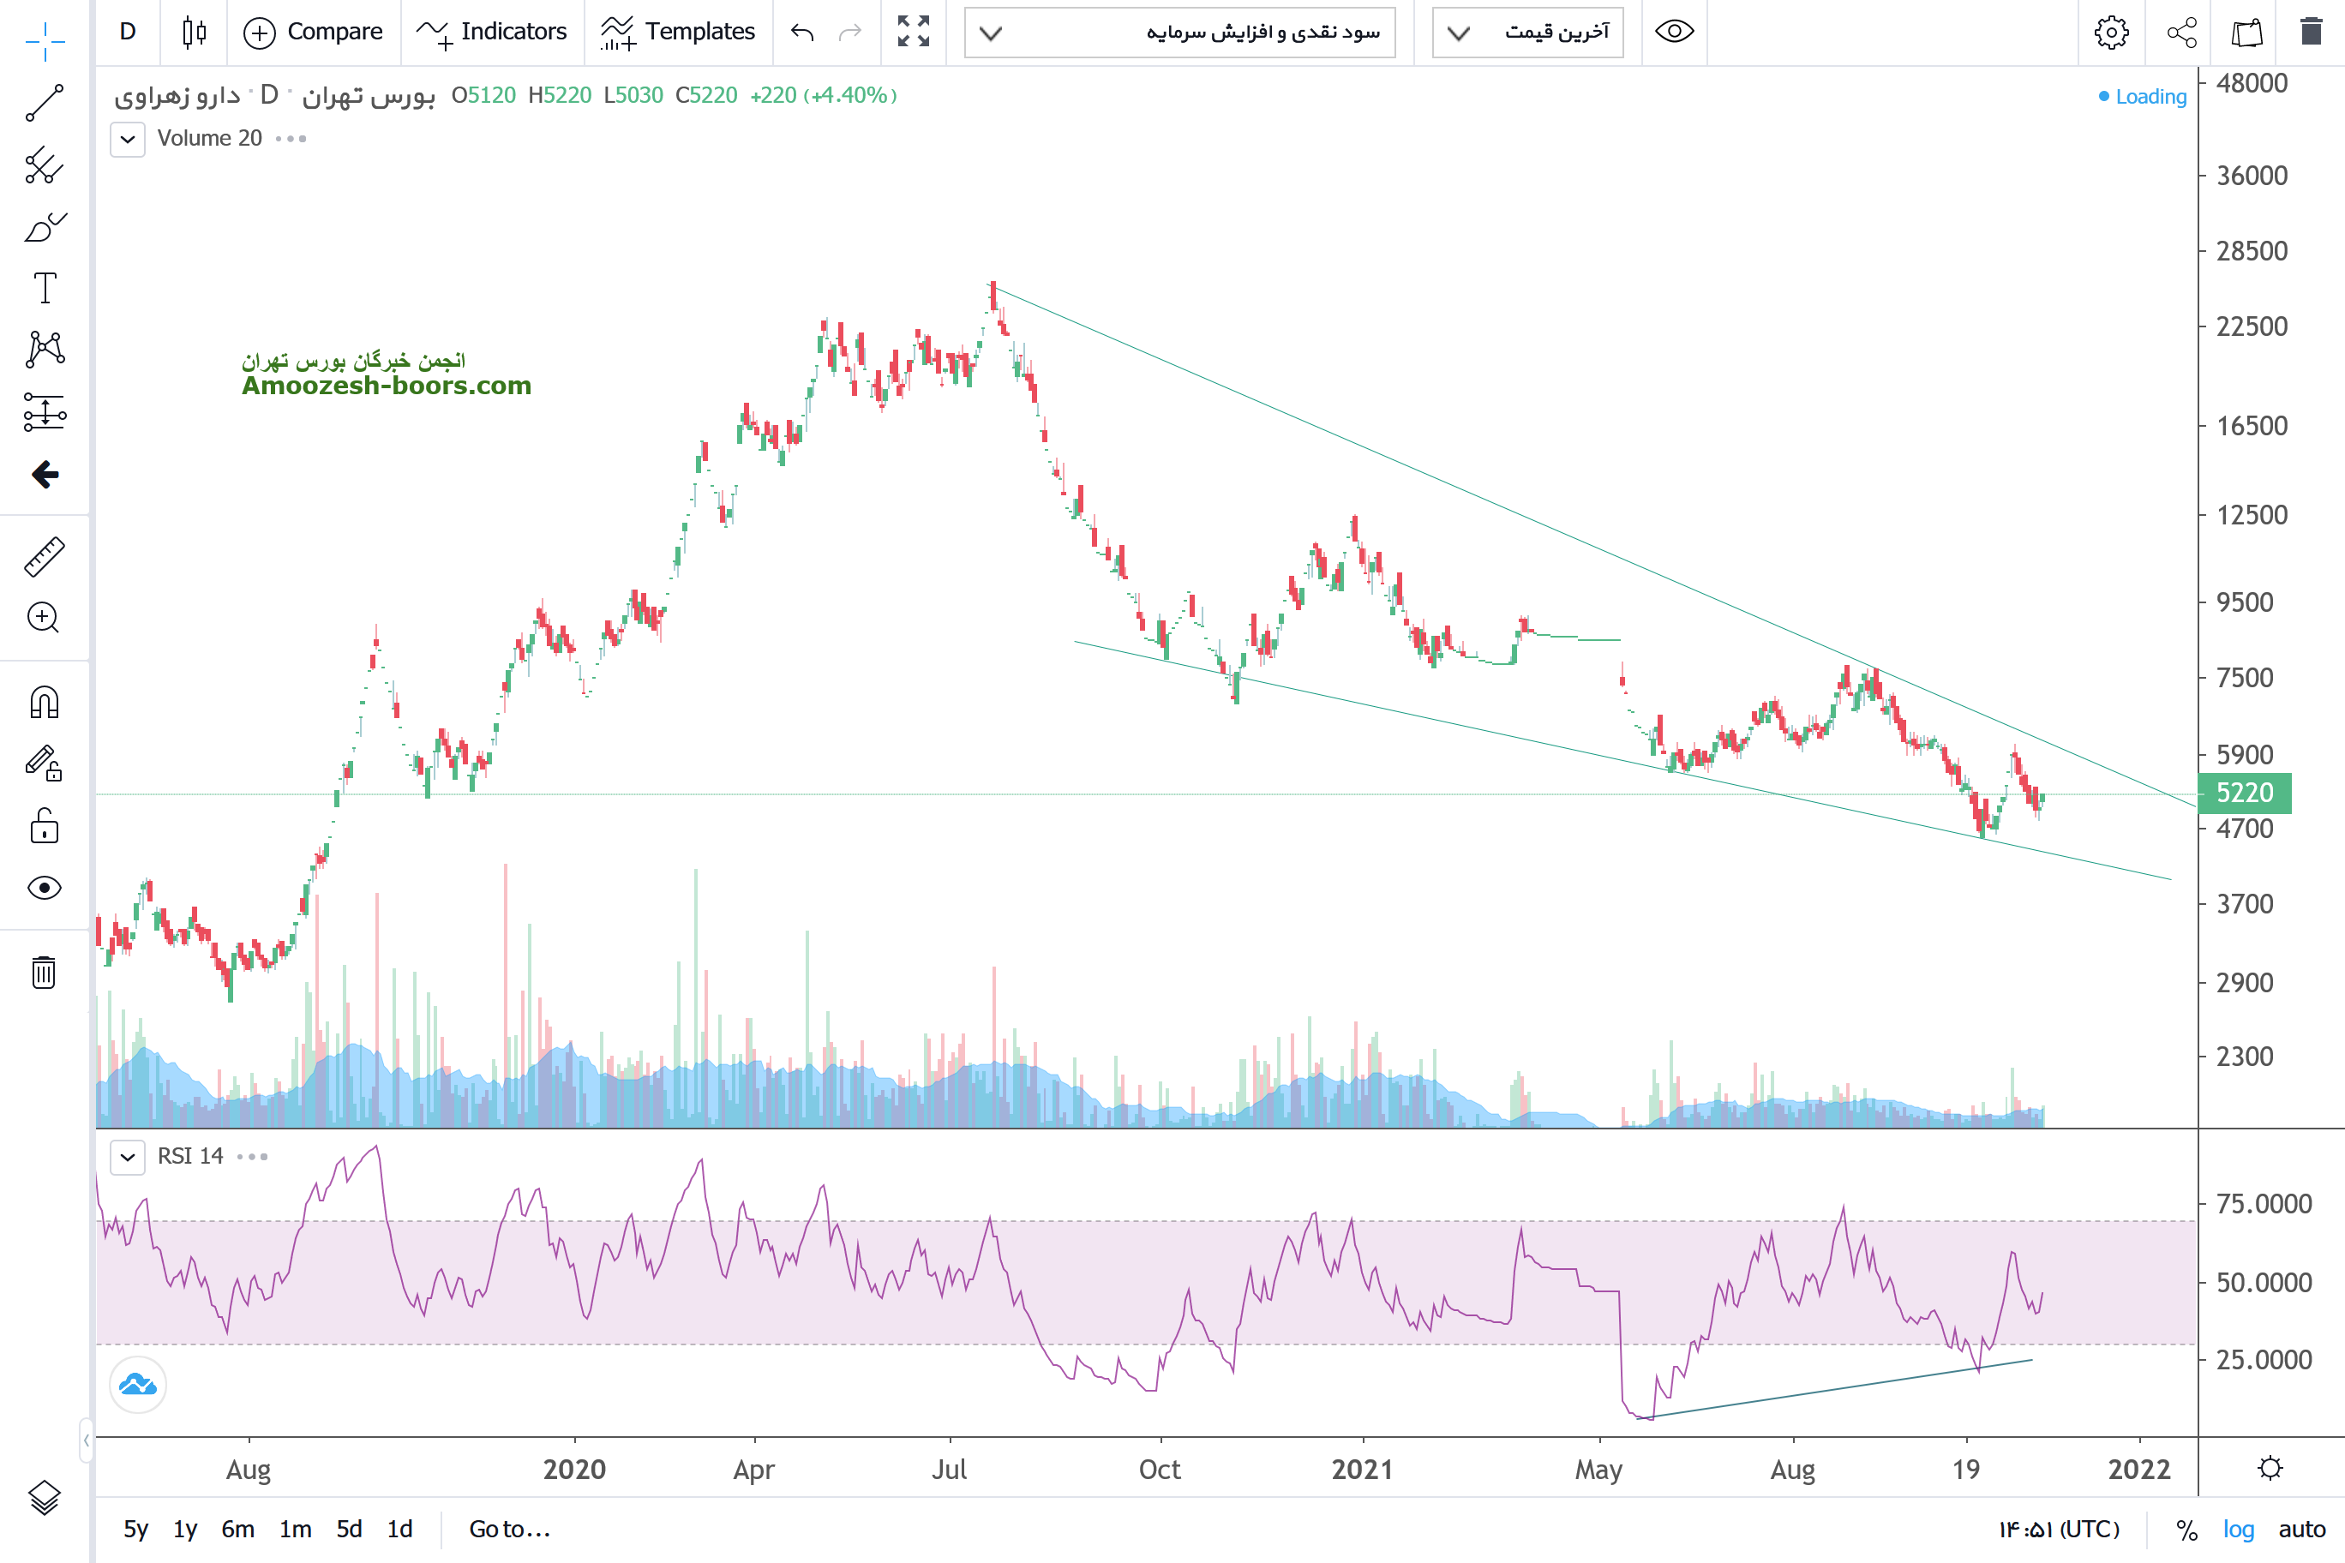Image resolution: width=2345 pixels, height=1563 pixels.
Task: Click the share chart icon
Action: coord(2181,32)
